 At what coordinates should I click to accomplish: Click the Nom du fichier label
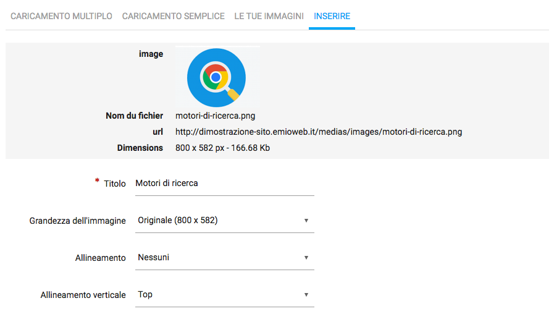134,116
